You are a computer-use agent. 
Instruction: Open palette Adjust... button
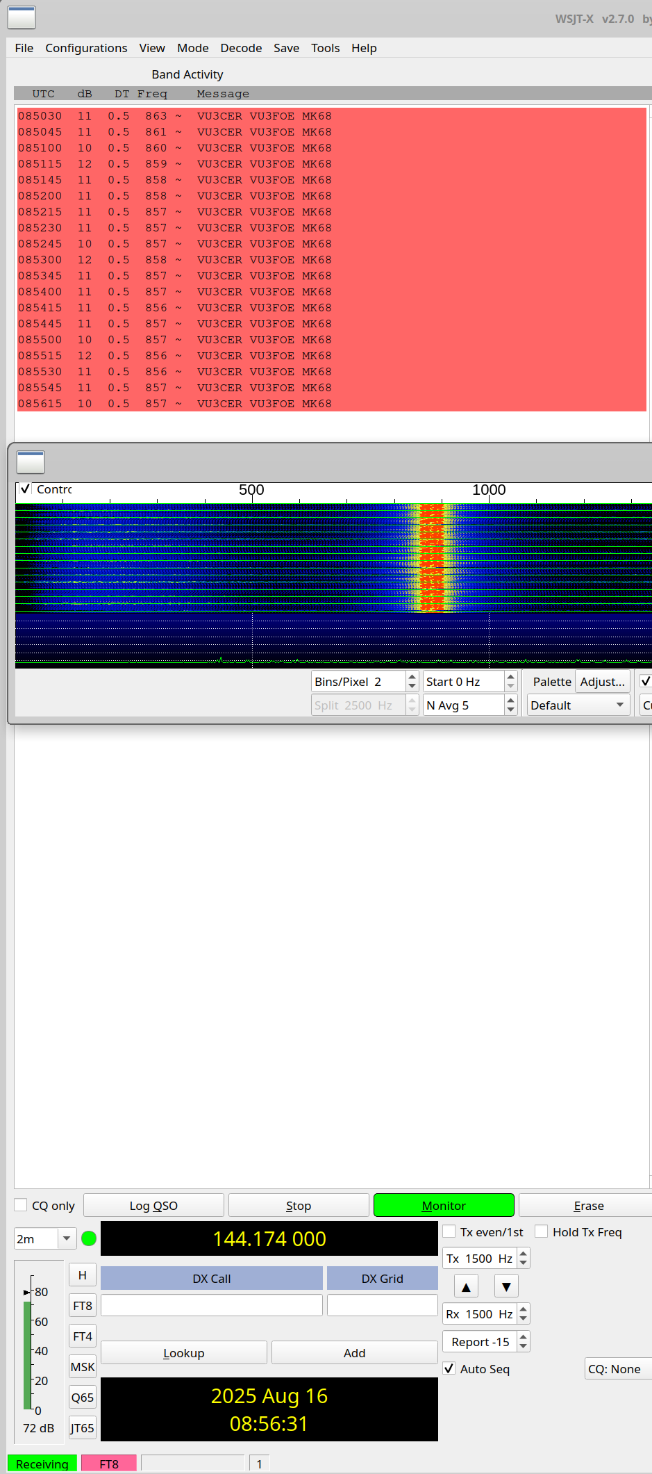(x=602, y=681)
